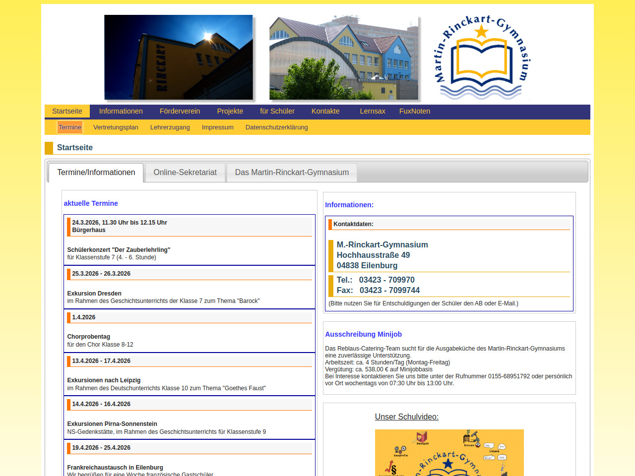Open the Vertretungsplan page
635x476 pixels.
coord(116,127)
